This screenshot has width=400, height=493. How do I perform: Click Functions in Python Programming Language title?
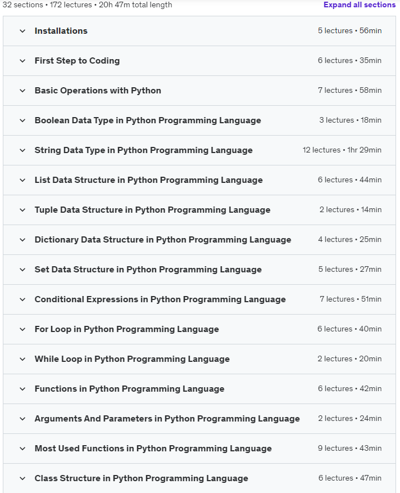coord(129,389)
